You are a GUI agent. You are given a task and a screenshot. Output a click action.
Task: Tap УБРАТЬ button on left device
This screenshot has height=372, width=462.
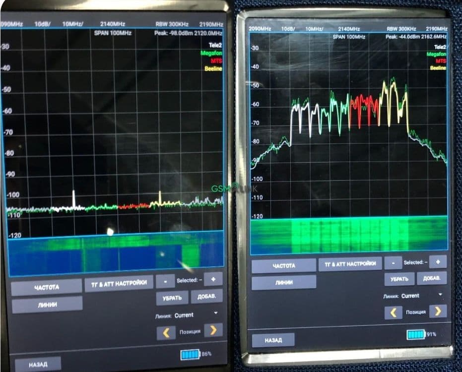[172, 298]
